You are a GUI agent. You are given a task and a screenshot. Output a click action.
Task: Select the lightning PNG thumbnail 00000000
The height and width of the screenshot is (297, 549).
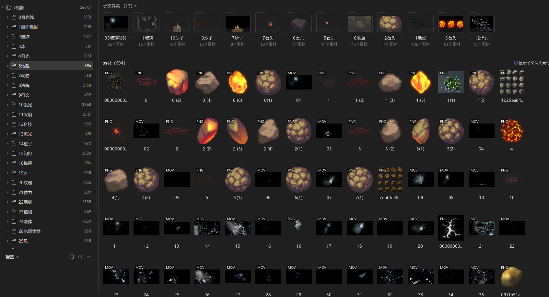point(451,228)
